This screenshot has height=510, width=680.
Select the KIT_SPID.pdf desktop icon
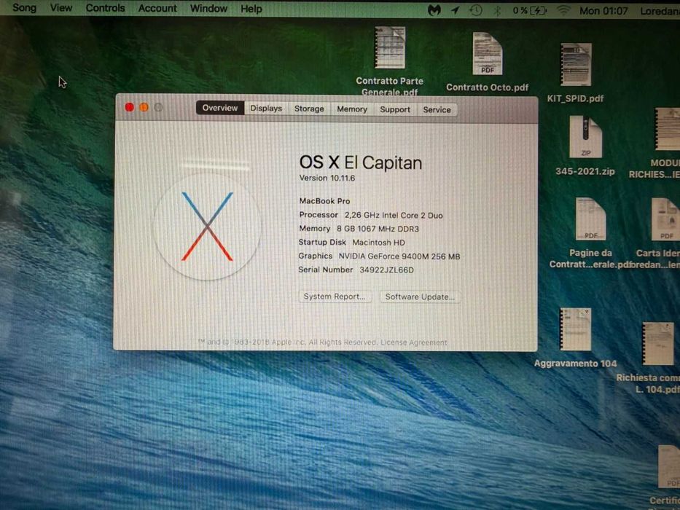576,65
